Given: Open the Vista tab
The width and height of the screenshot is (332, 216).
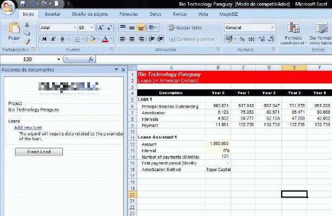Looking at the screenshot, I should tap(203, 14).
